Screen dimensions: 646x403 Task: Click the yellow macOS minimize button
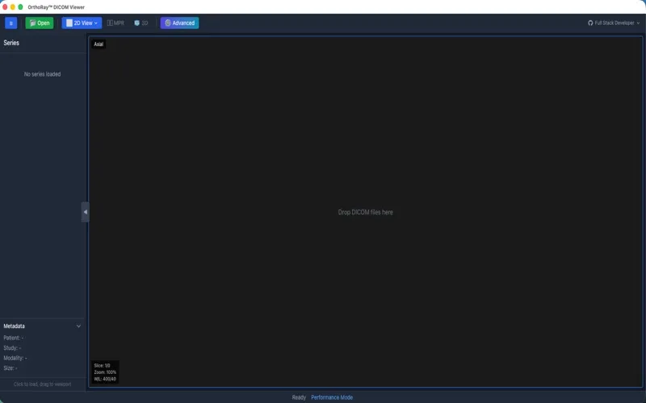point(13,7)
